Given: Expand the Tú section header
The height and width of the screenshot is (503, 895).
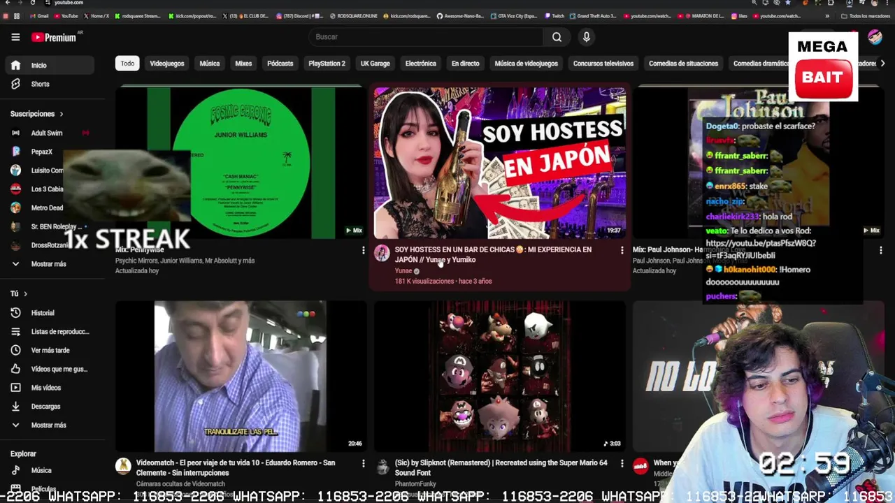Looking at the screenshot, I should pyautogui.click(x=19, y=293).
